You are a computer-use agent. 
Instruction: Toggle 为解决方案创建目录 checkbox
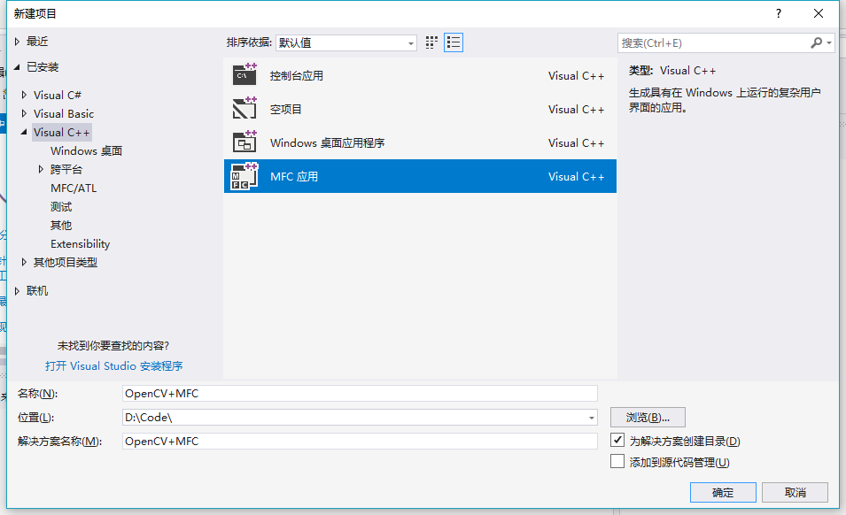pyautogui.click(x=617, y=440)
